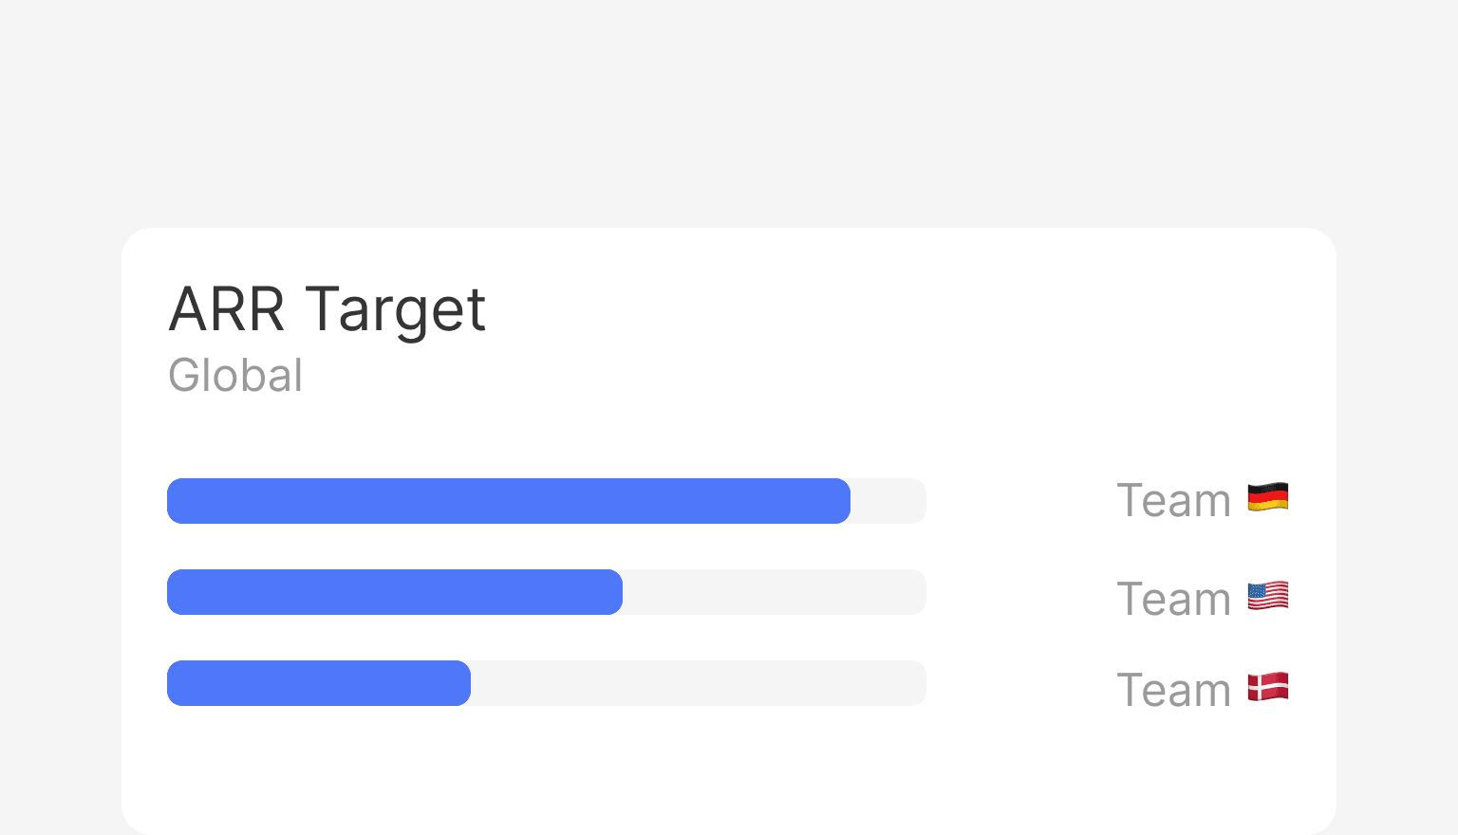Click the United States flag icon
This screenshot has height=835, width=1458.
click(1267, 596)
